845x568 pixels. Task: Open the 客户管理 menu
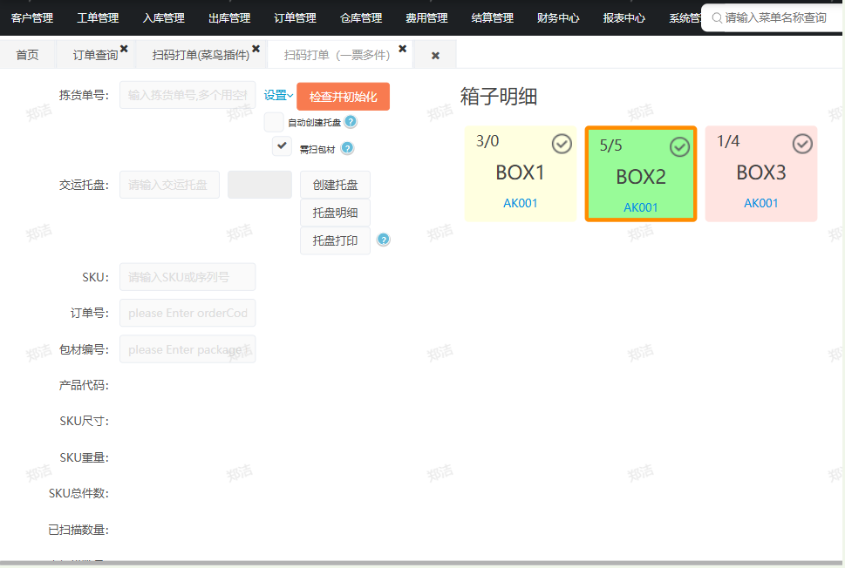coord(32,18)
